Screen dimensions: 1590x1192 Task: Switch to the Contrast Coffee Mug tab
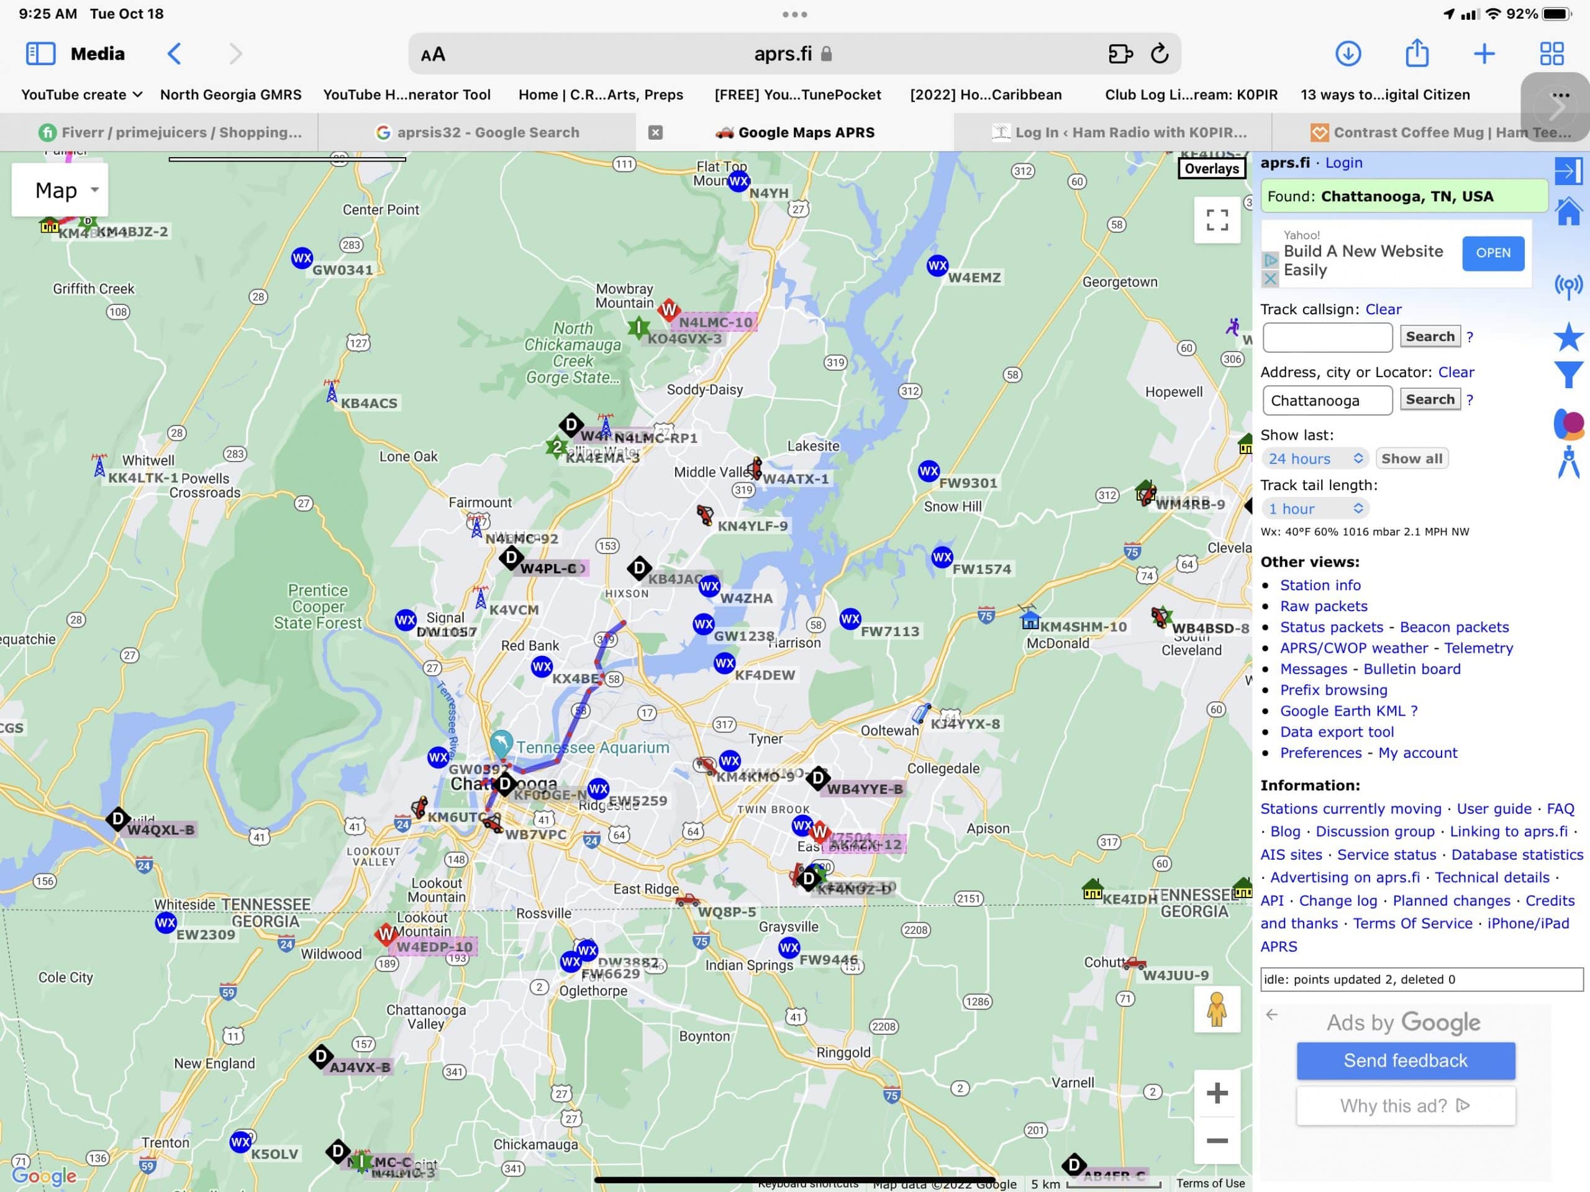point(1440,132)
